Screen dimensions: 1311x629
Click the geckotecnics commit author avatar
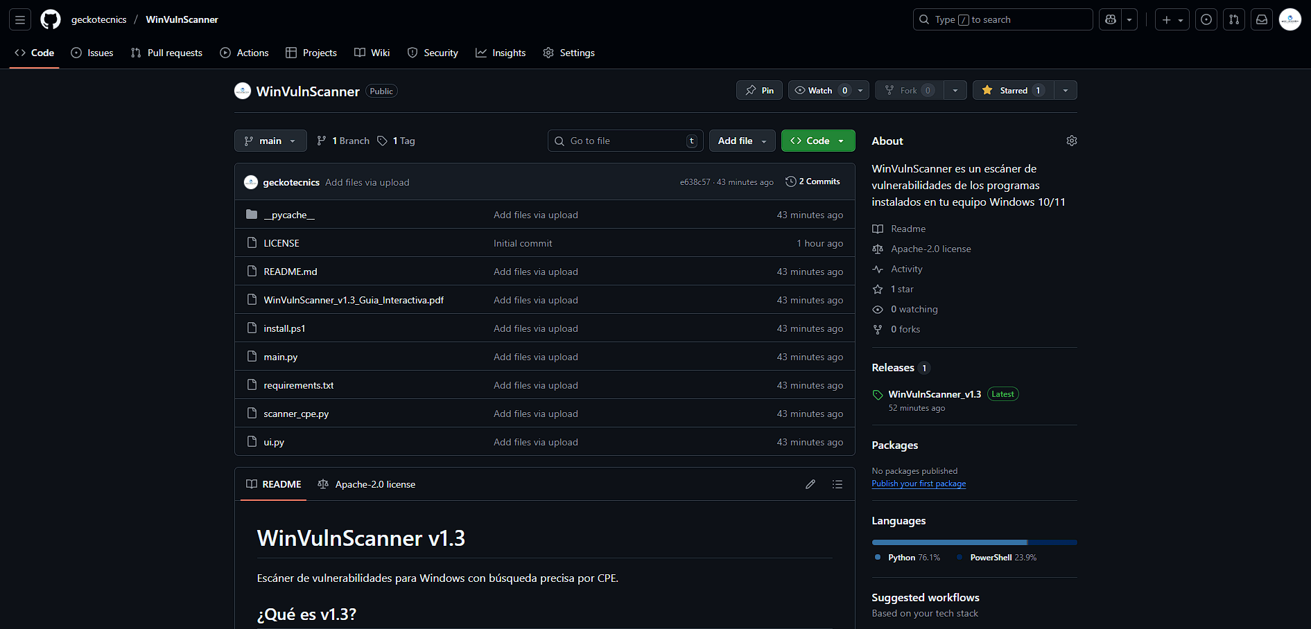point(251,182)
